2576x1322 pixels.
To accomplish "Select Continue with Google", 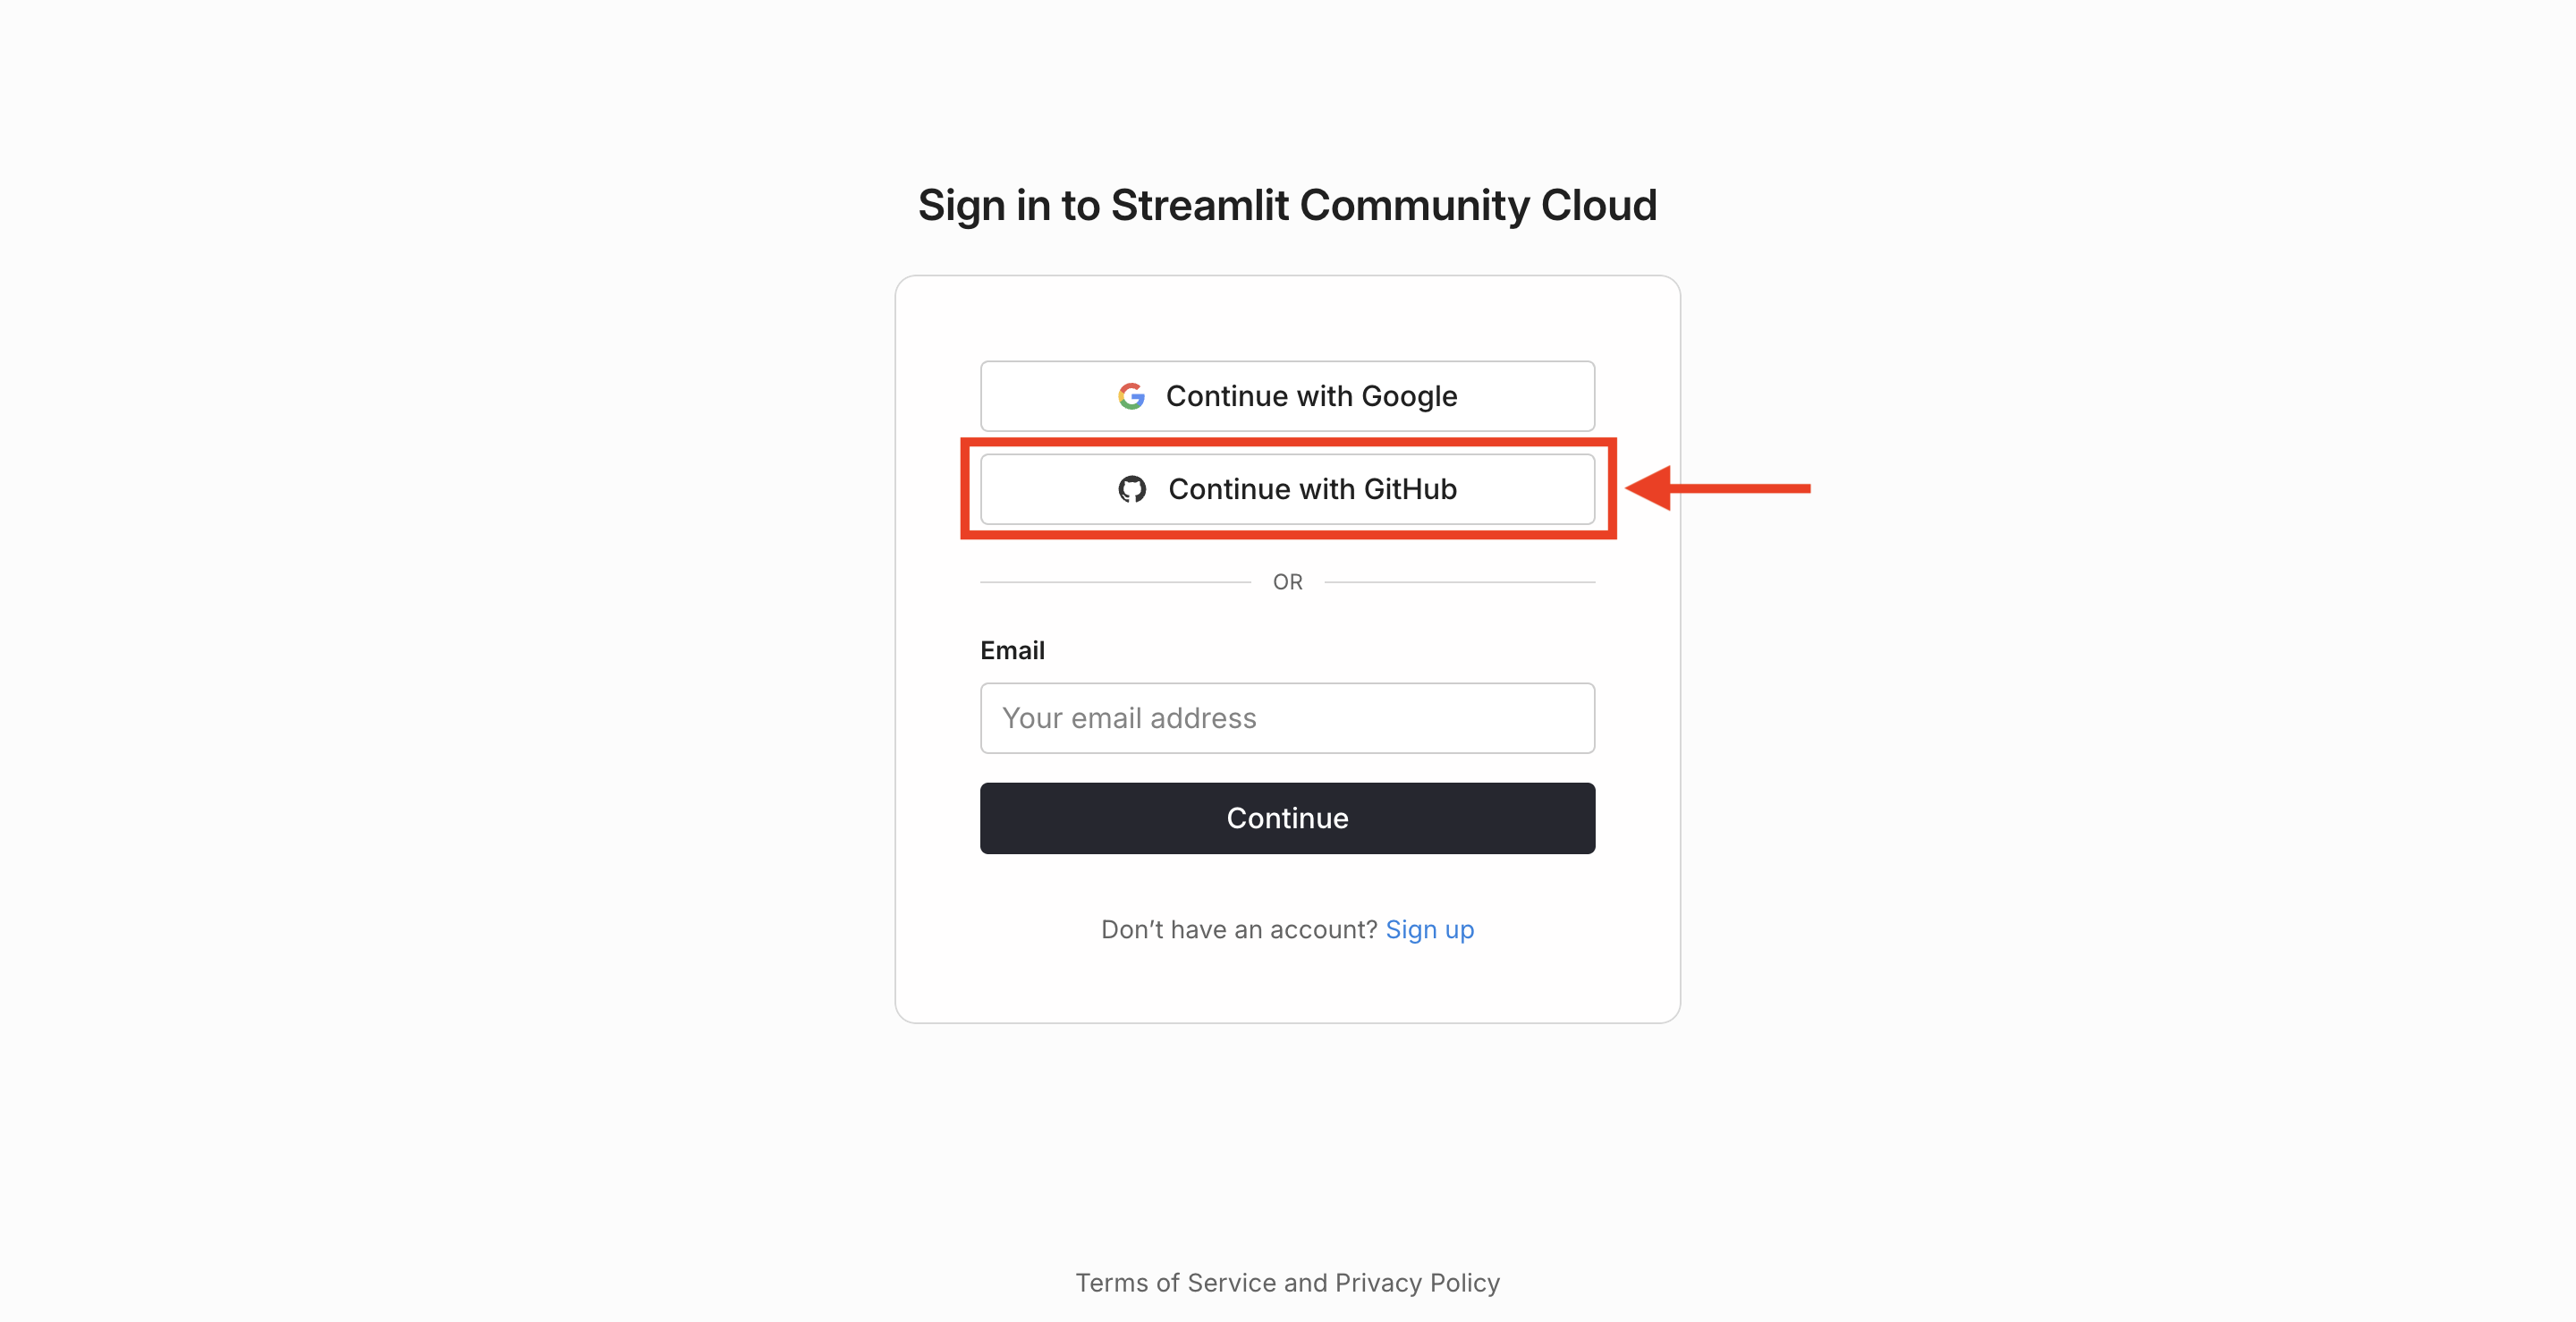I will point(1287,395).
